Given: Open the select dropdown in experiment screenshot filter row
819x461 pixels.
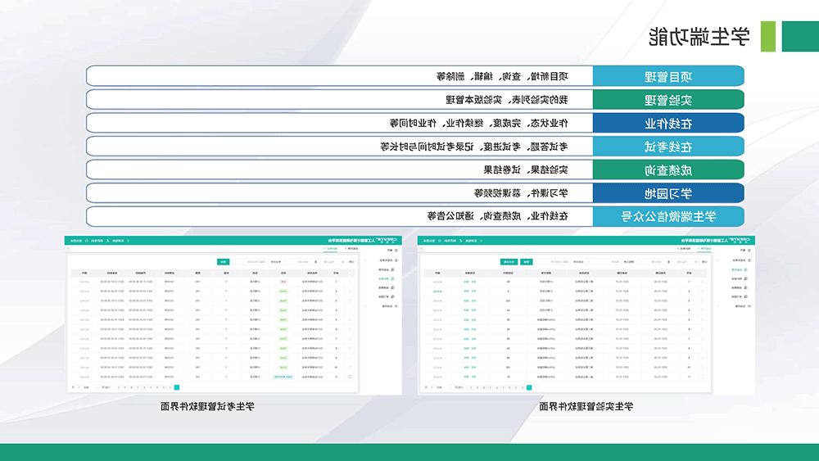Looking at the screenshot, I should click(x=604, y=261).
